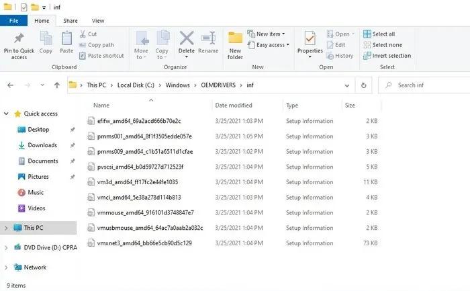This screenshot has height=291, width=470.
Task: Refresh the inf folder view
Action: tap(364, 85)
